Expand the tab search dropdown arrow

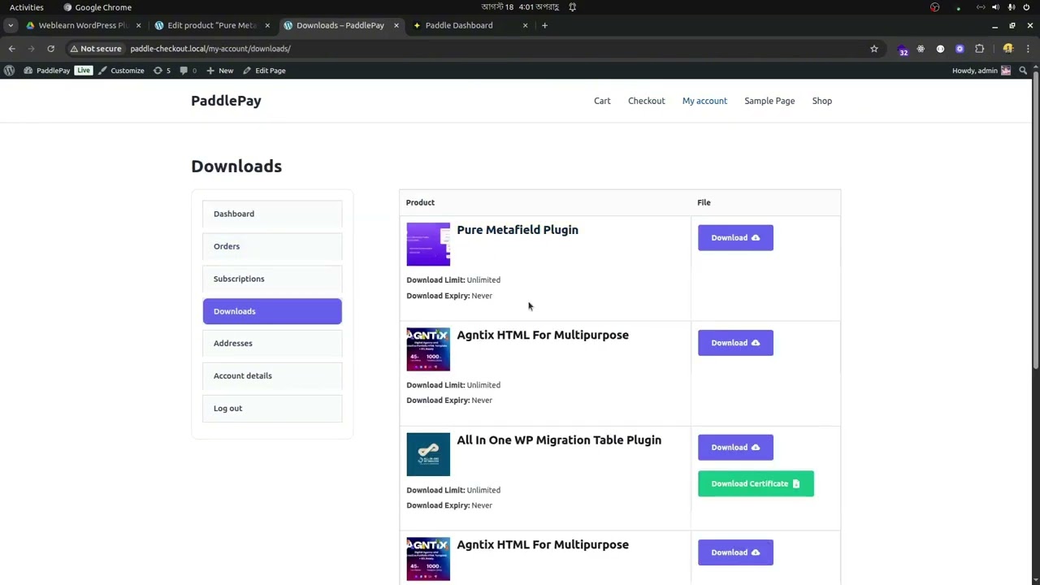pyautogui.click(x=11, y=25)
